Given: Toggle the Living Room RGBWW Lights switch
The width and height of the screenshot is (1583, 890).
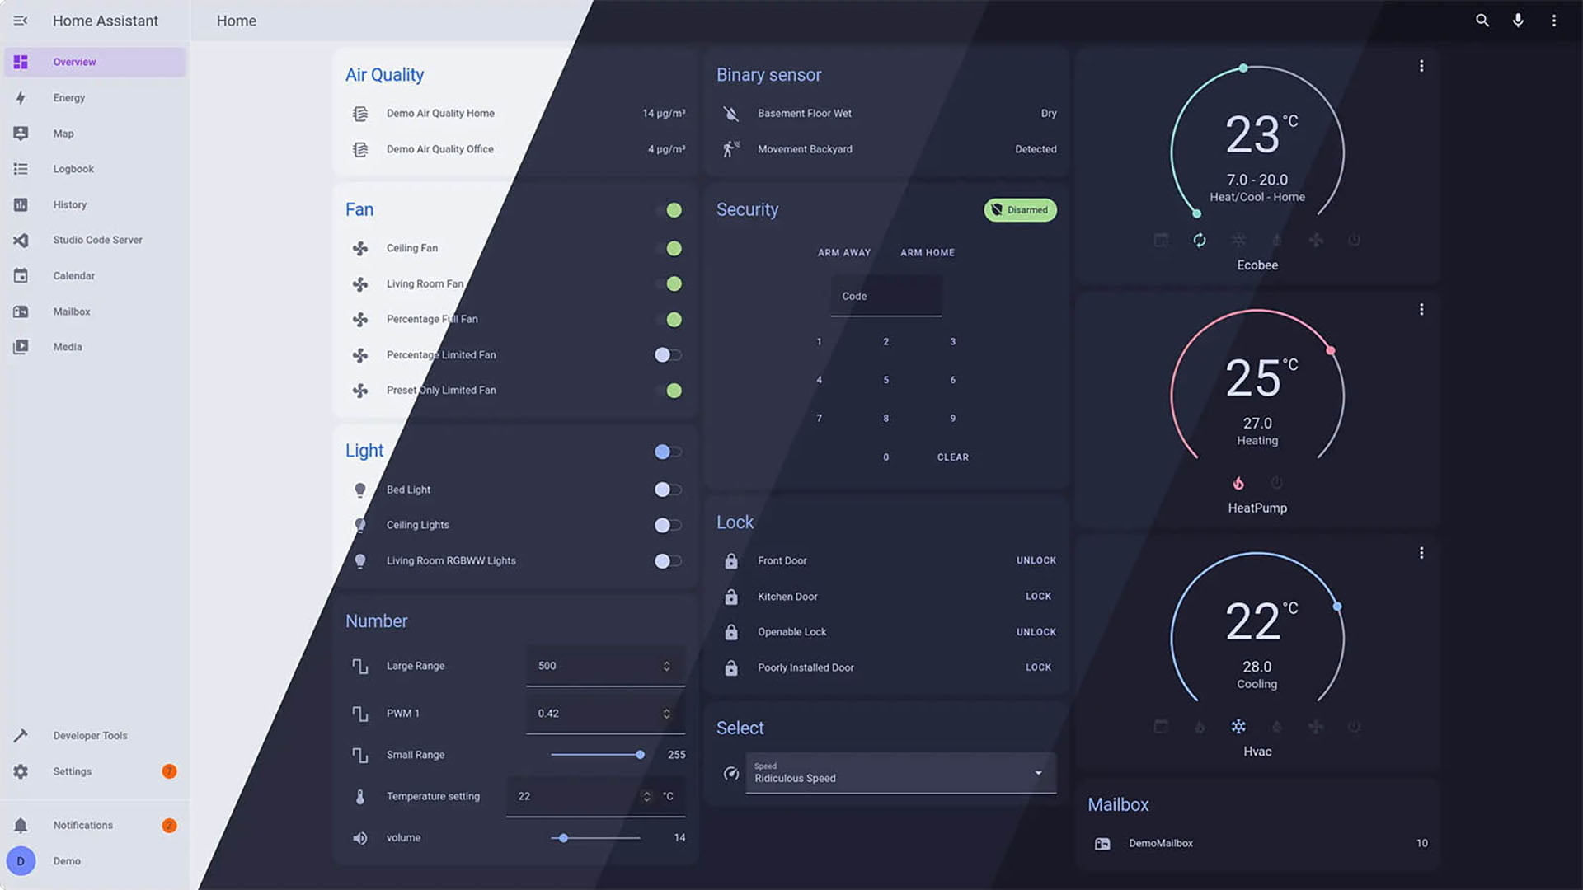Looking at the screenshot, I should [666, 560].
